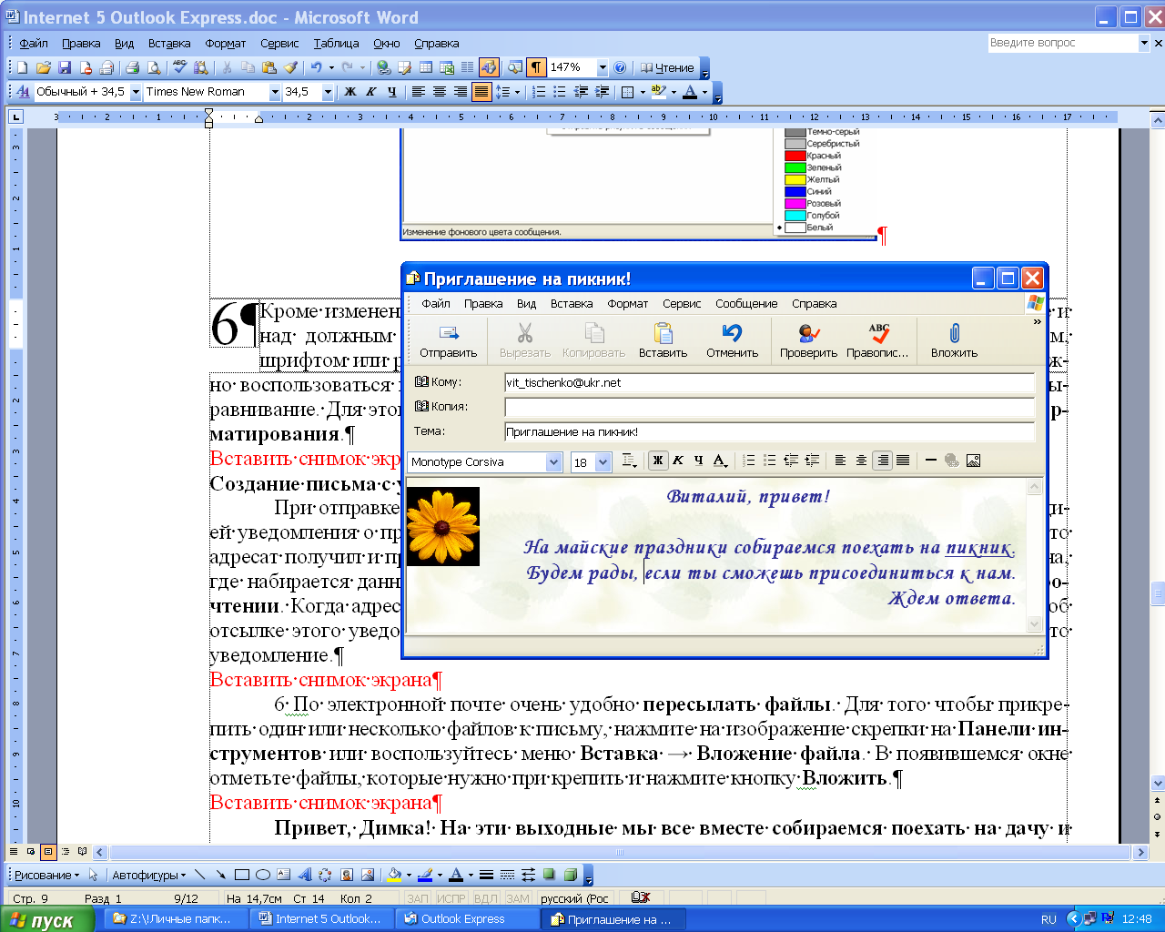1165x932 pixels.
Task: Click Word's Print Preview icon
Action: click(x=154, y=67)
